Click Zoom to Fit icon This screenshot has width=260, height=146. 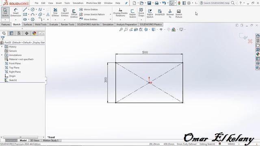pyautogui.click(x=121, y=30)
